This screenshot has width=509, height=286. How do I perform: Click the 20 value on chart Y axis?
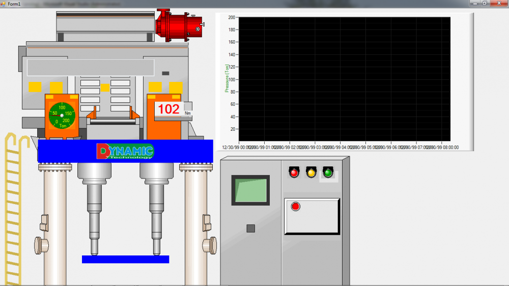[233, 129]
